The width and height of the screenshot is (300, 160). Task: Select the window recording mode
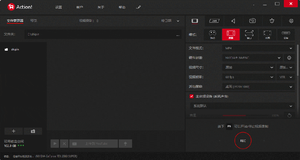point(249,35)
